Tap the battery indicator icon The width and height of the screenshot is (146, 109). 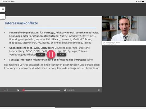click(x=143, y=1)
